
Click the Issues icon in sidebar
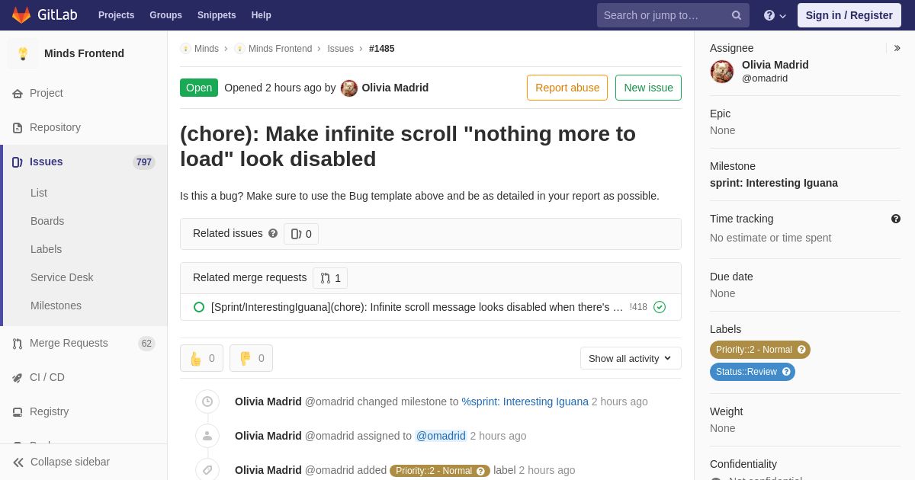18,162
